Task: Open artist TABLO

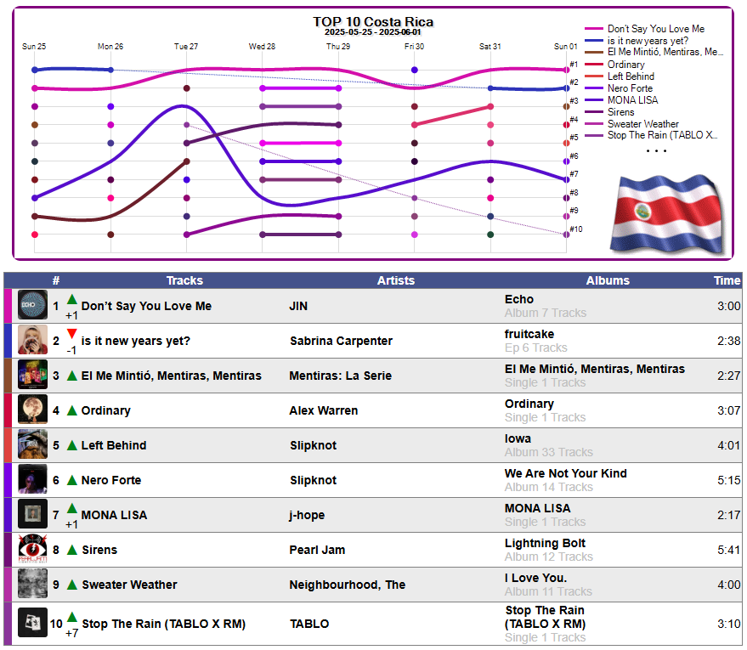Action: (309, 624)
